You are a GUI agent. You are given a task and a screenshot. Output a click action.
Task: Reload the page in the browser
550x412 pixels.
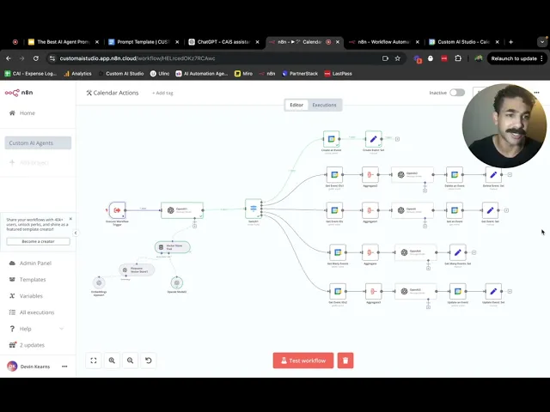tap(36, 58)
